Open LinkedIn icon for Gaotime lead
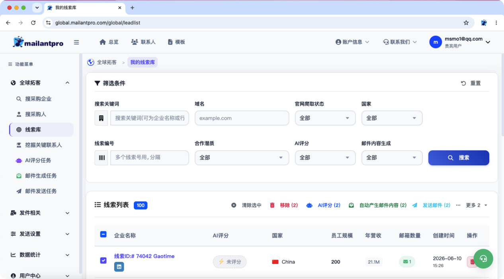This screenshot has height=279, width=504. [x=119, y=267]
